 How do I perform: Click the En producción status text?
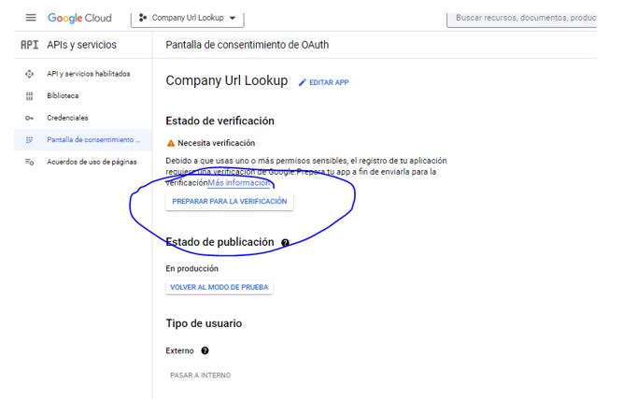click(x=191, y=269)
